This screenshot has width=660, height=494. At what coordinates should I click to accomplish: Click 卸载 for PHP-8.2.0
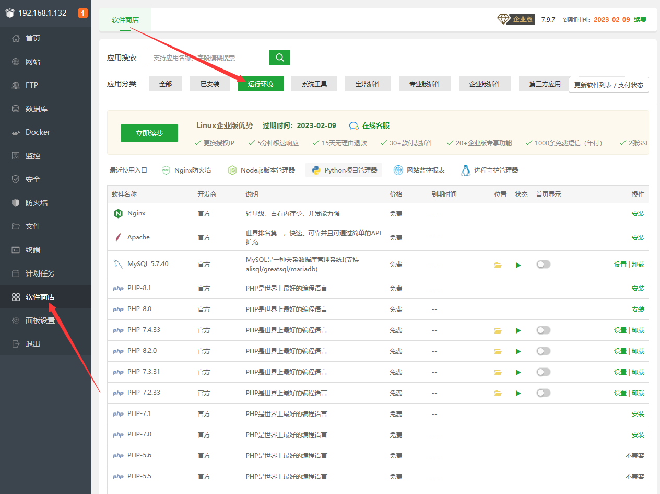pos(638,351)
